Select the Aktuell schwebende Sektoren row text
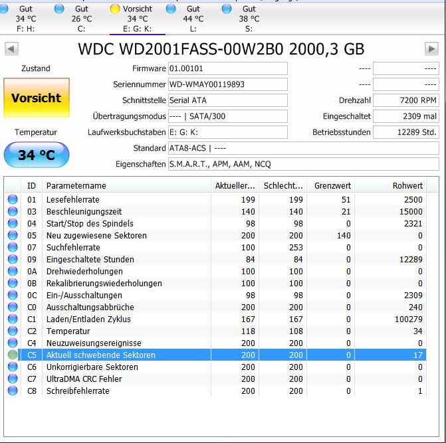The width and height of the screenshot is (446, 443). (x=100, y=355)
